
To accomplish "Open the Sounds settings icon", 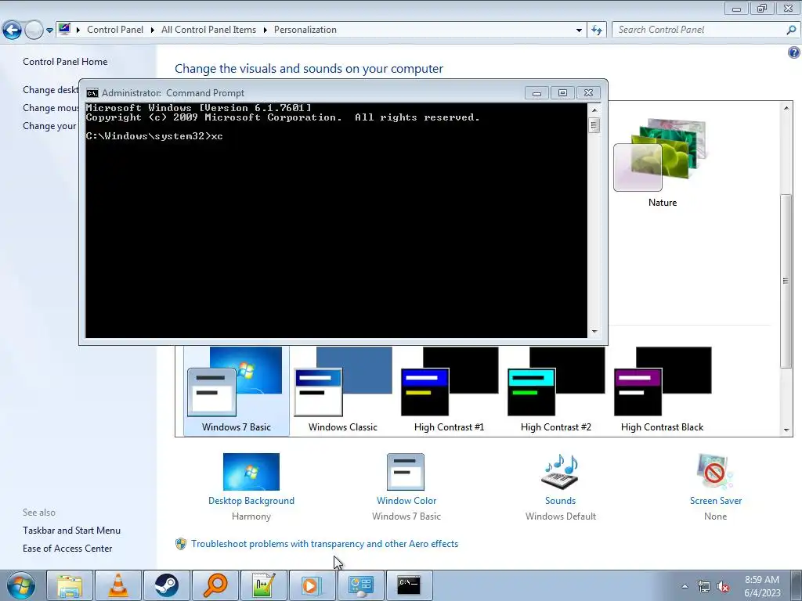I will (560, 472).
